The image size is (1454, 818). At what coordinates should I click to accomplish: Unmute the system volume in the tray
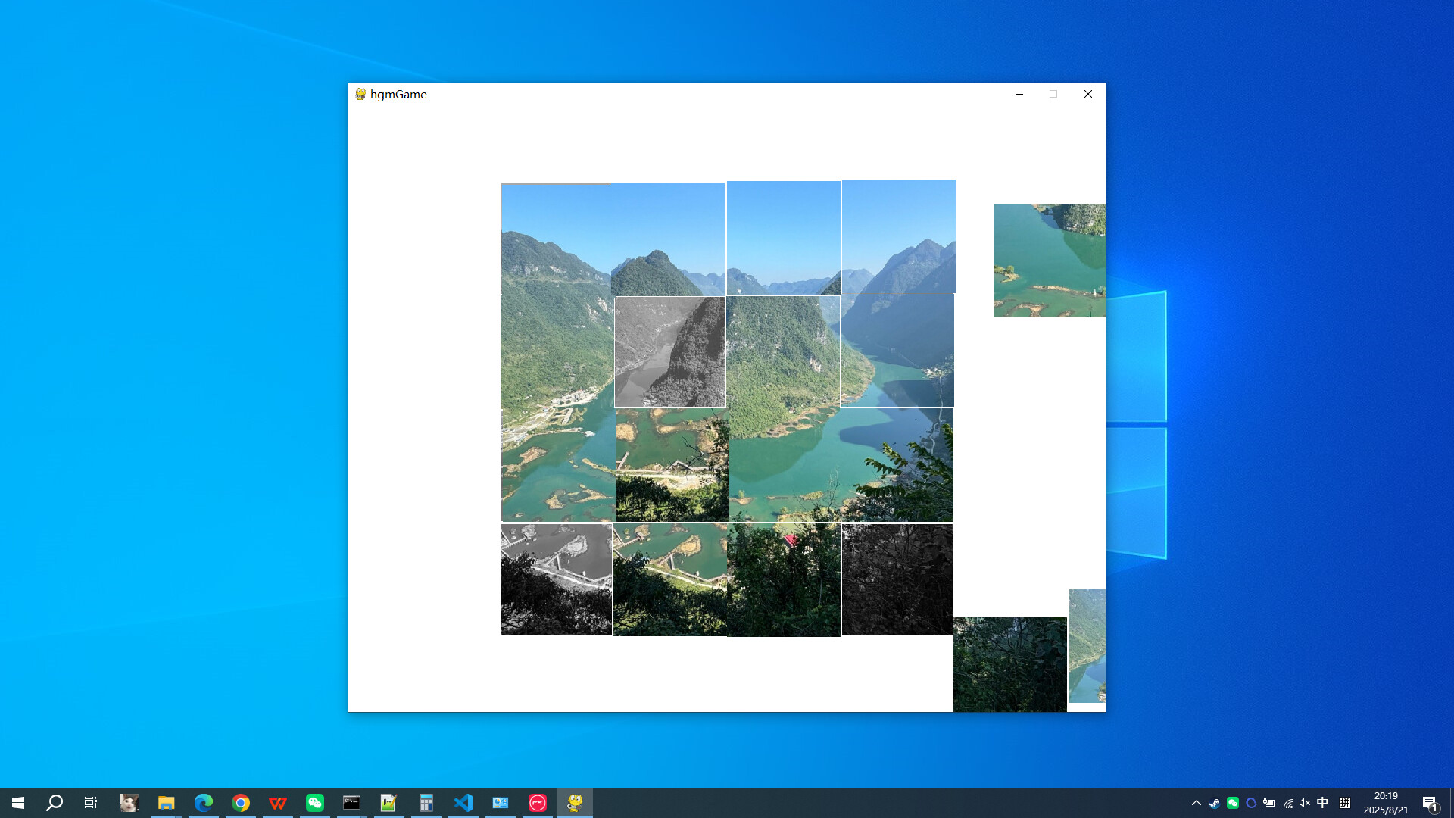tap(1304, 802)
